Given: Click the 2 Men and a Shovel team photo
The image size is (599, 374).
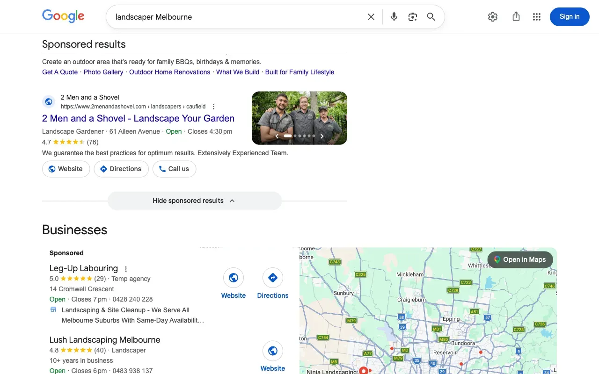Looking at the screenshot, I should click(299, 118).
